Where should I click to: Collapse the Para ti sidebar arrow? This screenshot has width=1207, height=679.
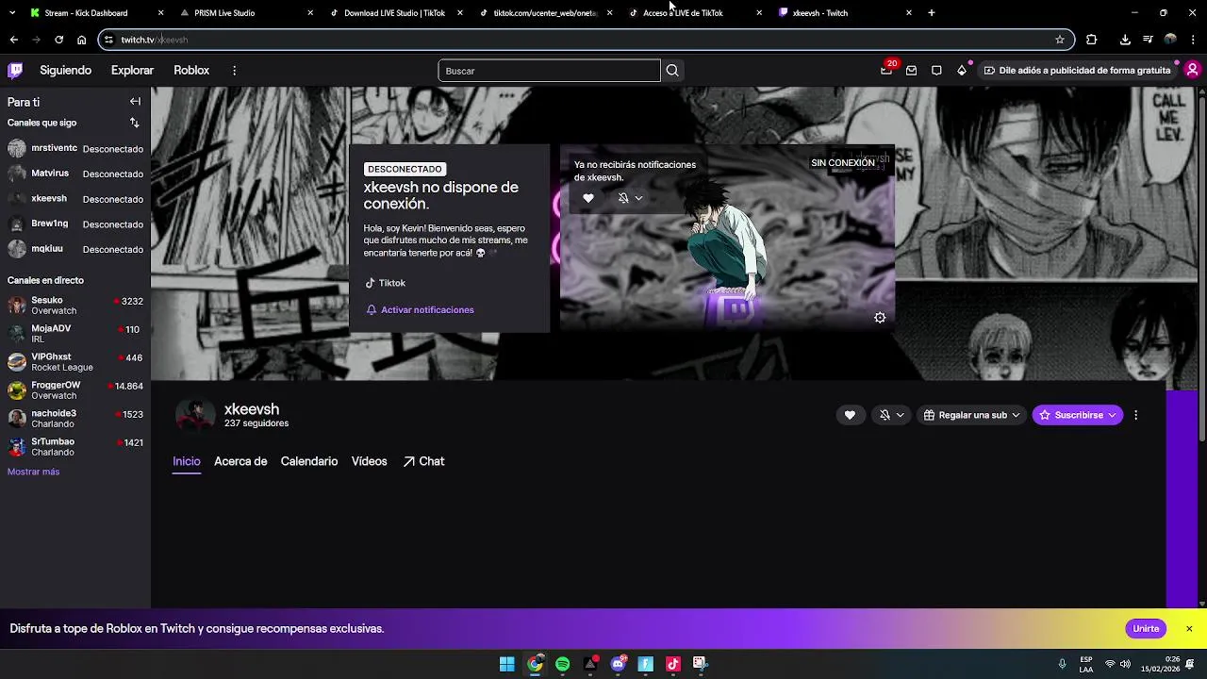[135, 102]
